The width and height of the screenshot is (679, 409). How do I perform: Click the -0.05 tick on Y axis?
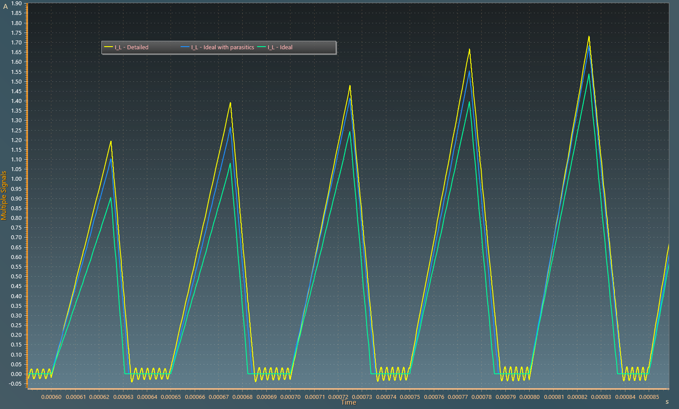point(15,384)
